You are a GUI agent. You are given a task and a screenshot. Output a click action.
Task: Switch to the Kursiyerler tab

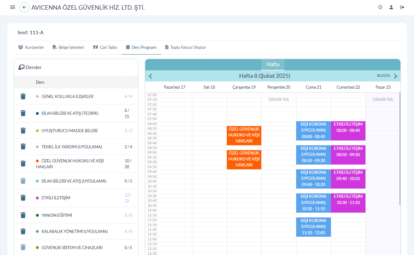click(31, 48)
